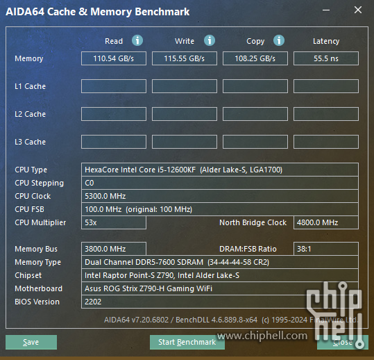The image size is (374, 360).
Task: Click the Memory Bus value 3800.0 MHz
Action: click(x=114, y=249)
